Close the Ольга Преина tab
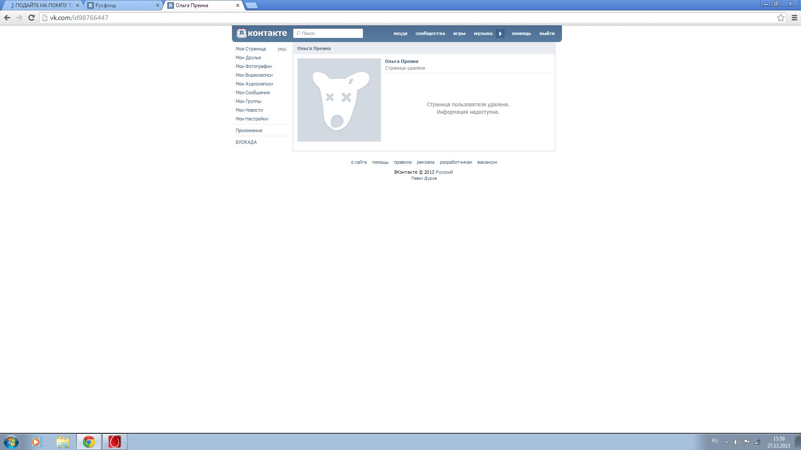The width and height of the screenshot is (801, 450). [238, 5]
